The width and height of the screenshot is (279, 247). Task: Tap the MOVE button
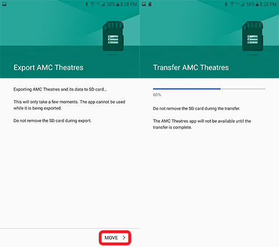pyautogui.click(x=115, y=238)
